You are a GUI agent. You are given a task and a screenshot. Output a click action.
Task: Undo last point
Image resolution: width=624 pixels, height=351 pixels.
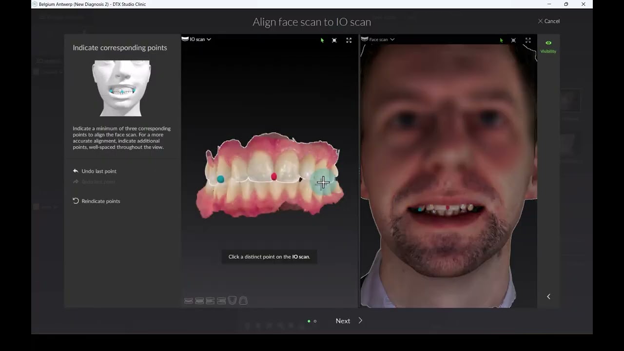pos(95,171)
